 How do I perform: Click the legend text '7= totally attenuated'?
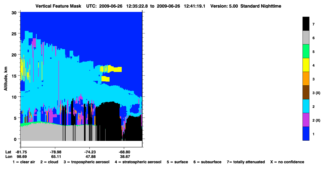pos(246,162)
